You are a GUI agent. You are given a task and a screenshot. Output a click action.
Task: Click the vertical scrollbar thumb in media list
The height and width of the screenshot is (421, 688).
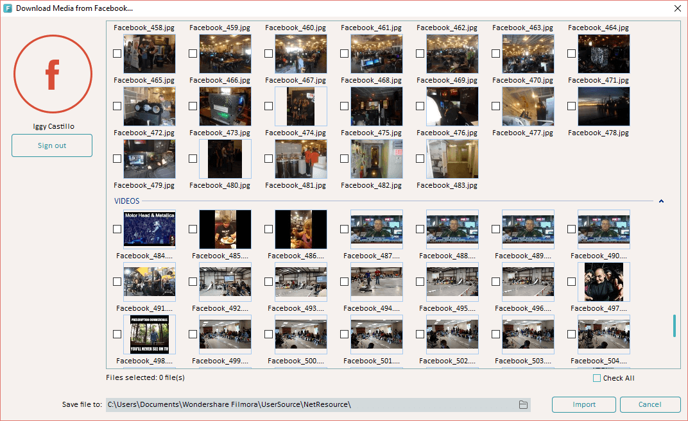(674, 326)
